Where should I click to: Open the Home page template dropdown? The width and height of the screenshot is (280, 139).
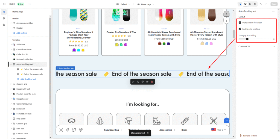[x=145, y=4]
